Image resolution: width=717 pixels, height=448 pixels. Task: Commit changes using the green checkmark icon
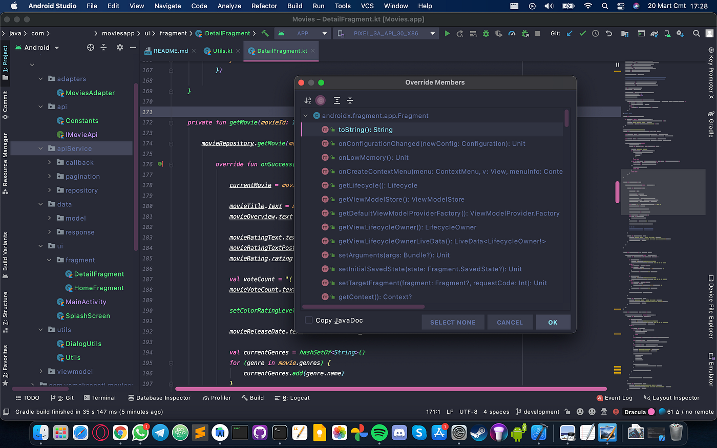tap(582, 33)
